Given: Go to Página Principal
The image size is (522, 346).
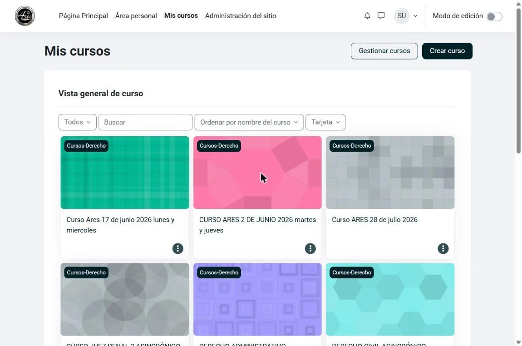Looking at the screenshot, I should click(83, 15).
